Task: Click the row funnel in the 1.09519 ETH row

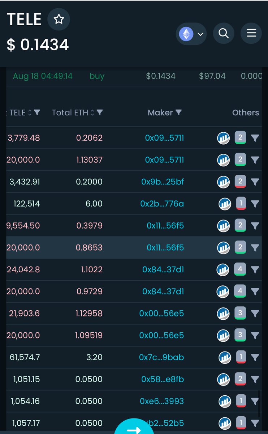Action: pyautogui.click(x=255, y=335)
